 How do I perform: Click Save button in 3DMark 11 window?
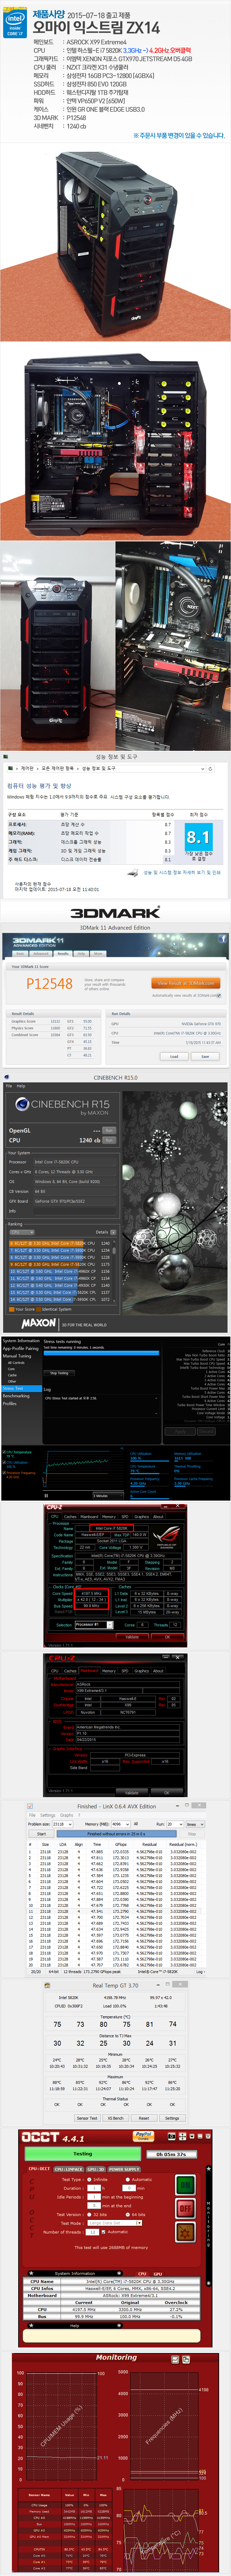click(x=205, y=1056)
